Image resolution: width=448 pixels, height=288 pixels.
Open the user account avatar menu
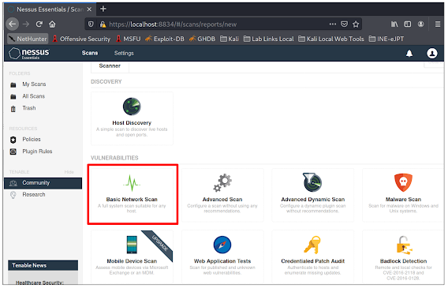[431, 53]
